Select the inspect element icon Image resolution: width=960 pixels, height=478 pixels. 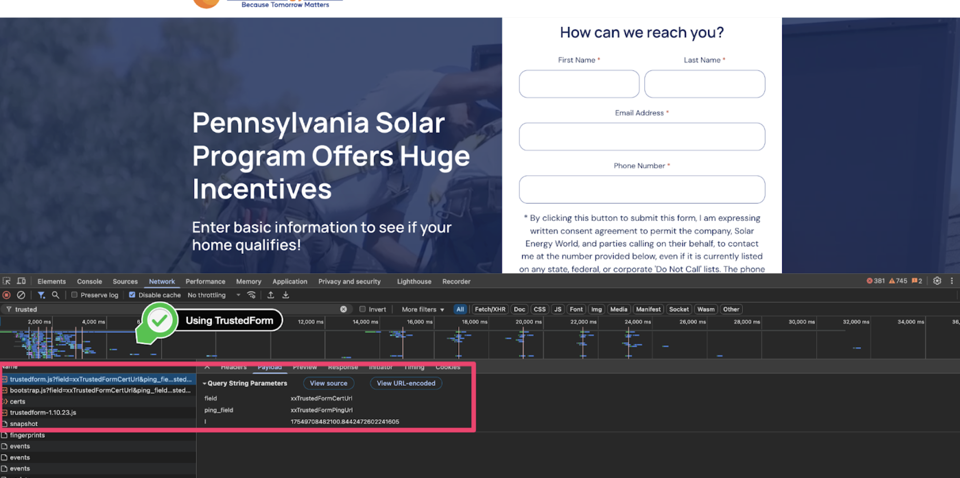point(7,281)
